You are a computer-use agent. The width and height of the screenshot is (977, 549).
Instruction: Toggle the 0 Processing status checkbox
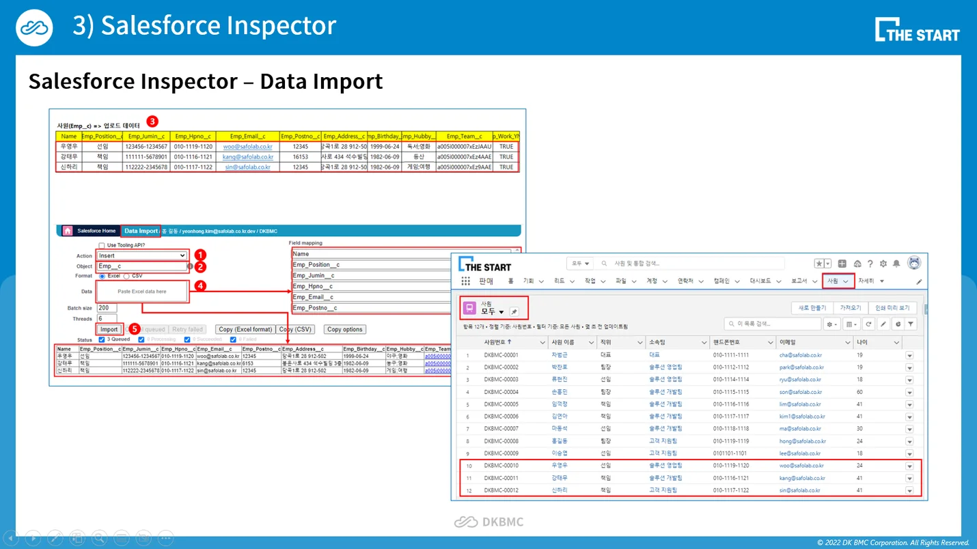click(x=141, y=339)
